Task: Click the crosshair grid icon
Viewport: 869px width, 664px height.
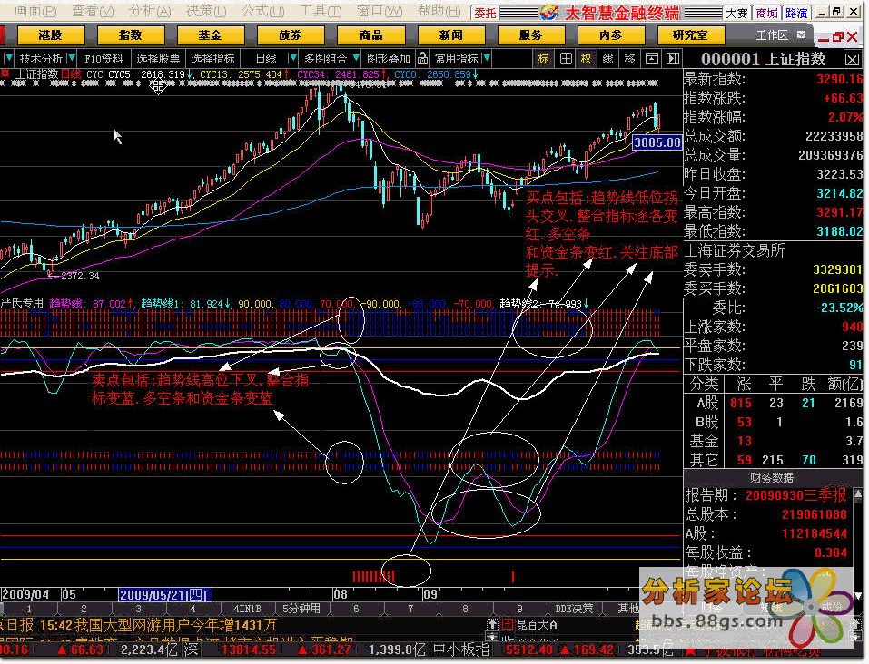Action: point(566,58)
